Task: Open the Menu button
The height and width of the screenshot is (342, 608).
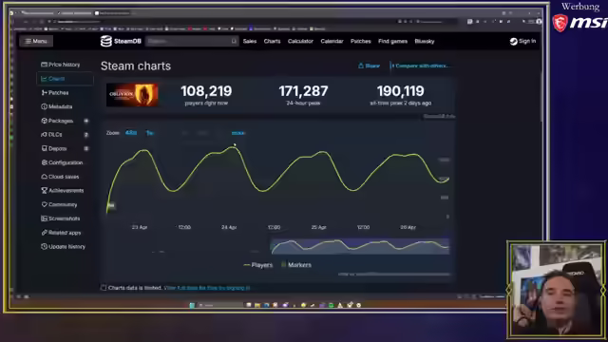Action: pyautogui.click(x=36, y=41)
